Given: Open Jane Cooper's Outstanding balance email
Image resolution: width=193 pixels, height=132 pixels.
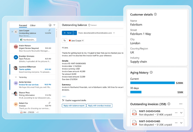Looking at the screenshot, I should pyautogui.click(x=32, y=36).
